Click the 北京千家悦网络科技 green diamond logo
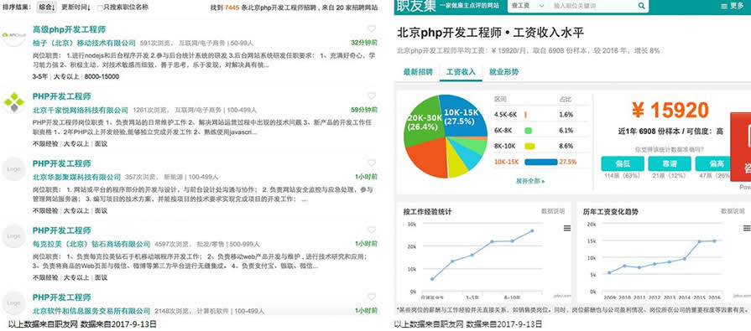This screenshot has height=331, width=751. (x=13, y=102)
